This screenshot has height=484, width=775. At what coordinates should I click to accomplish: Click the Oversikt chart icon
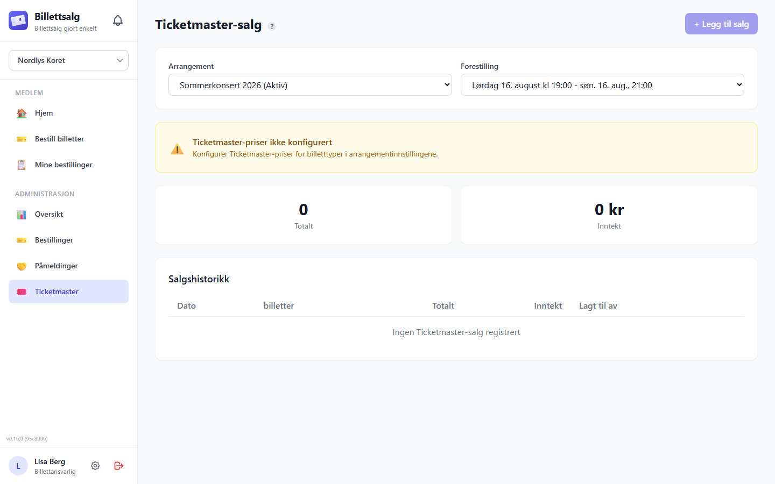coord(22,214)
